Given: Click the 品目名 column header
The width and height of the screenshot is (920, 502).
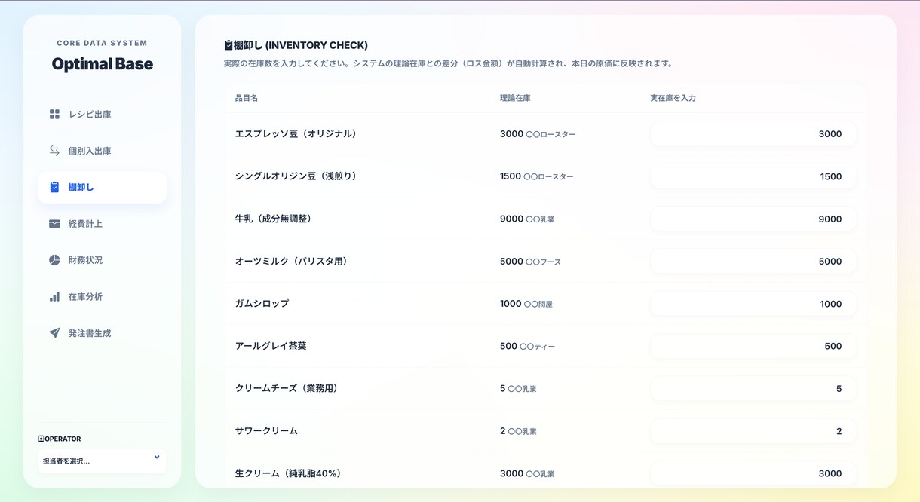Looking at the screenshot, I should pyautogui.click(x=247, y=98).
